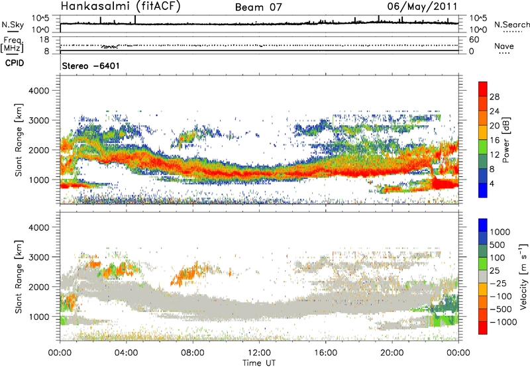
Task: Click the 'CPID' label
Action: 15,63
